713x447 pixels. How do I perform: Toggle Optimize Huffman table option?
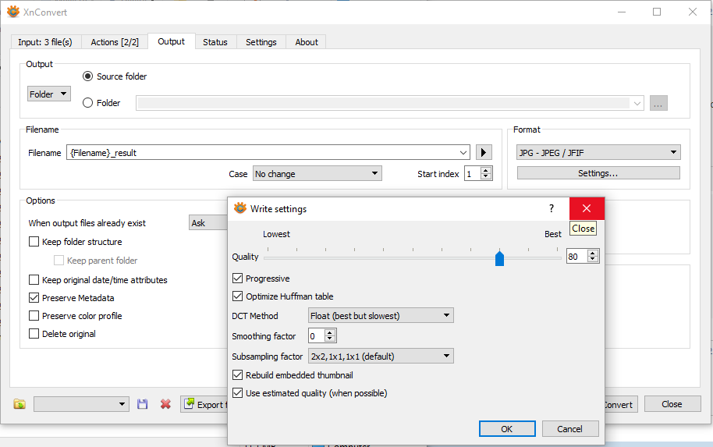(238, 296)
